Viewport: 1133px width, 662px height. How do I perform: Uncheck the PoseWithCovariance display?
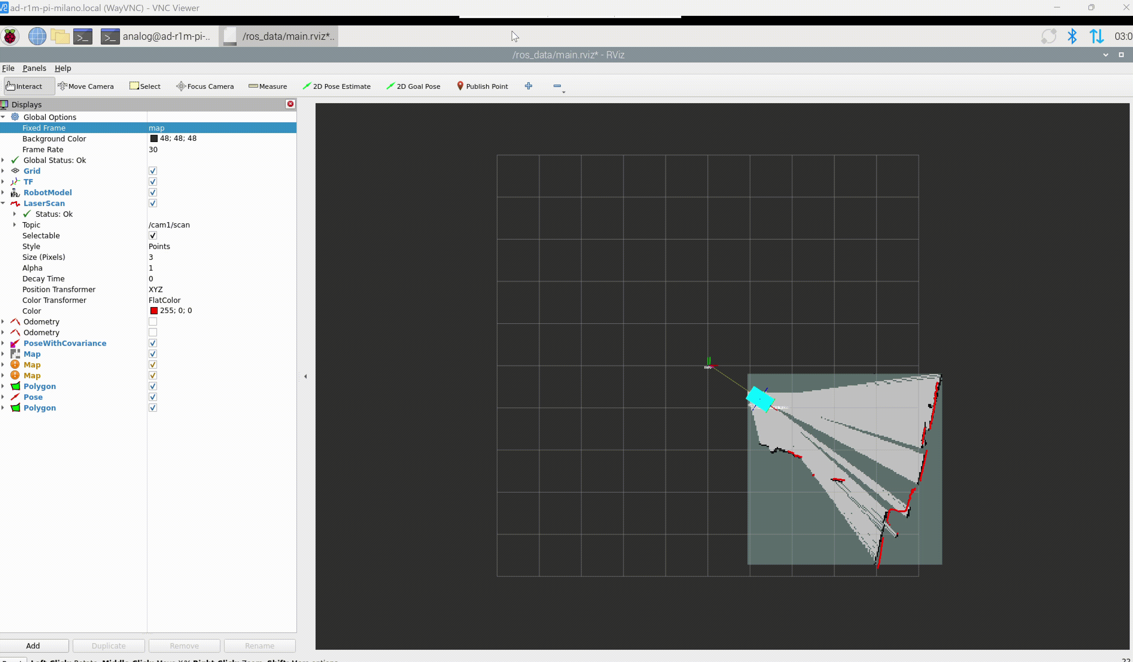[153, 343]
